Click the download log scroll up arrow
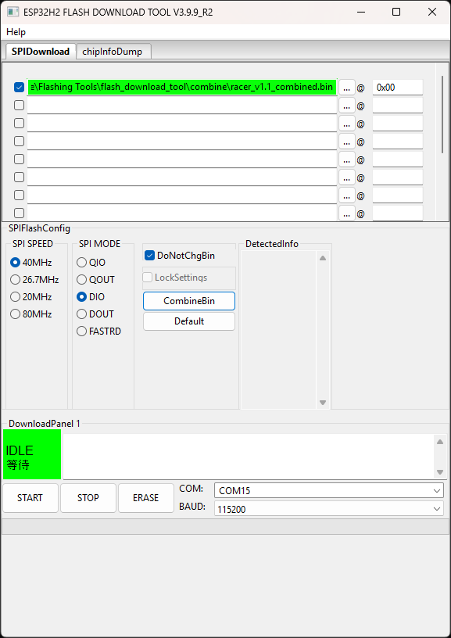451x638 pixels. coord(440,442)
